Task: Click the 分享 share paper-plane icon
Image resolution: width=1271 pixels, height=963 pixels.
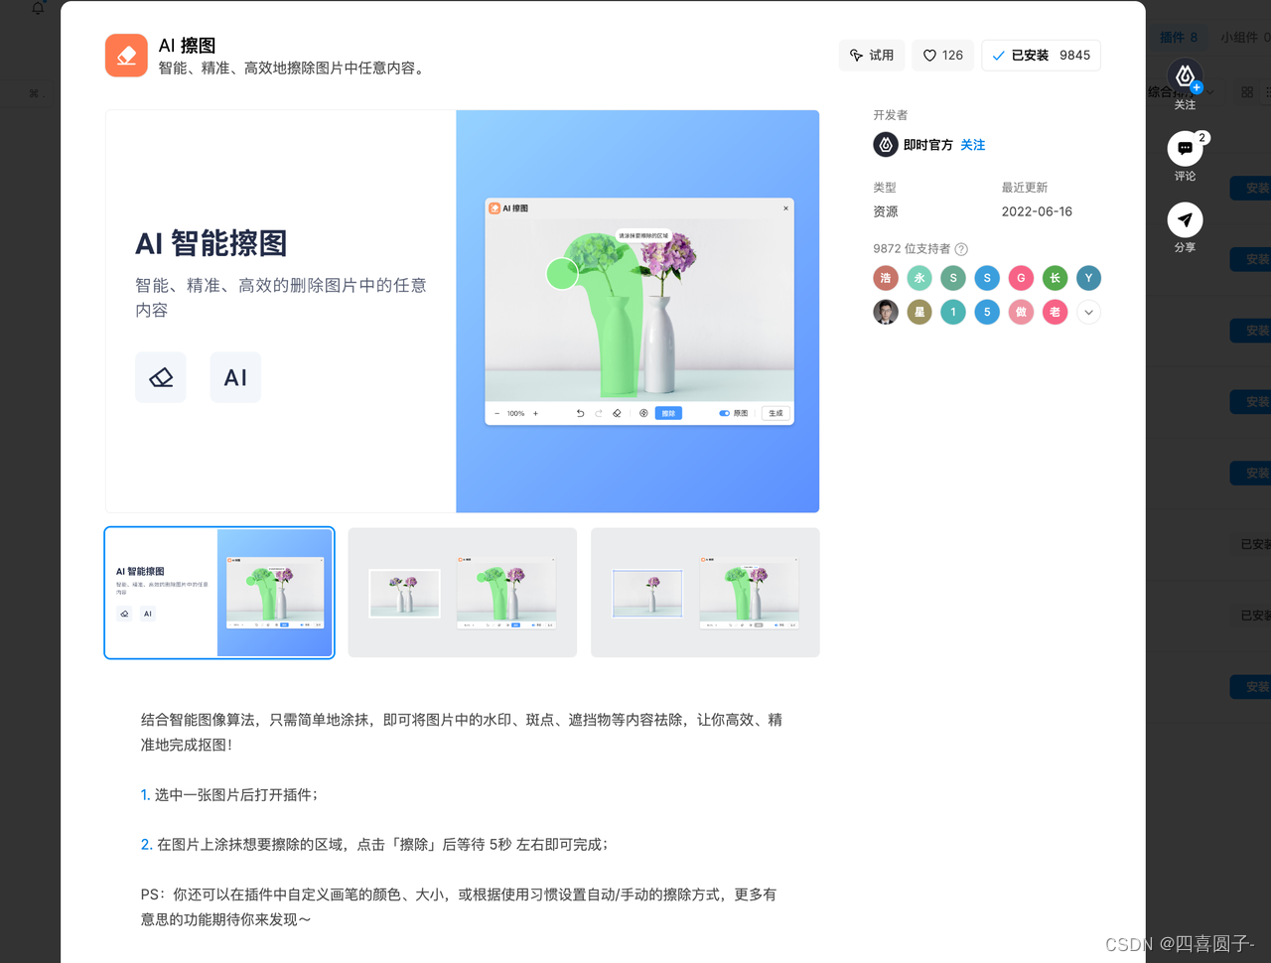Action: pos(1185,219)
